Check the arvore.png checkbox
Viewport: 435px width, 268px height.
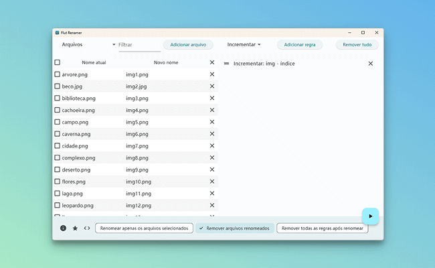(x=57, y=74)
